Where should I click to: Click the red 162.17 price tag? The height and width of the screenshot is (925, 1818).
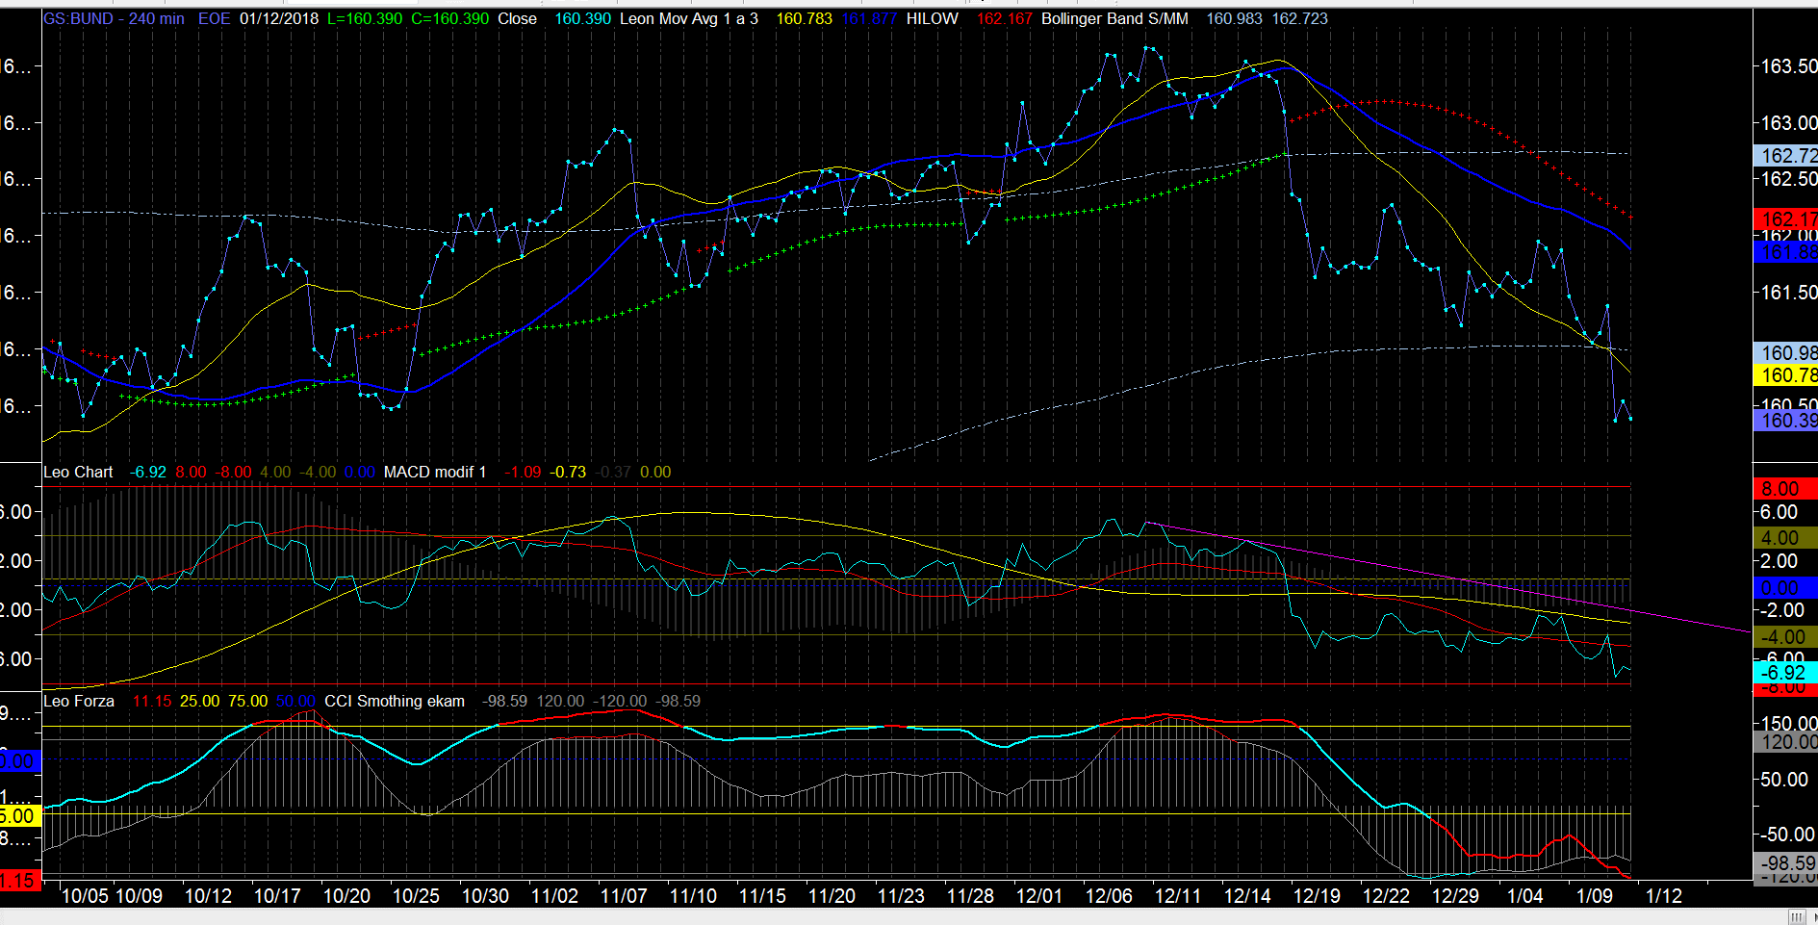[1785, 219]
